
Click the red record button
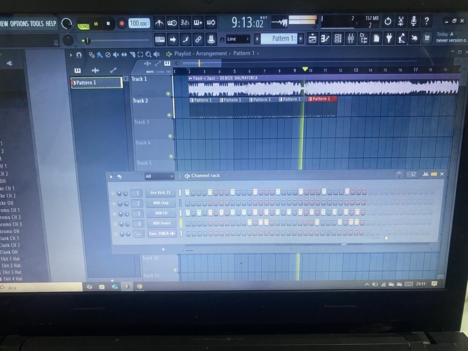(121, 23)
